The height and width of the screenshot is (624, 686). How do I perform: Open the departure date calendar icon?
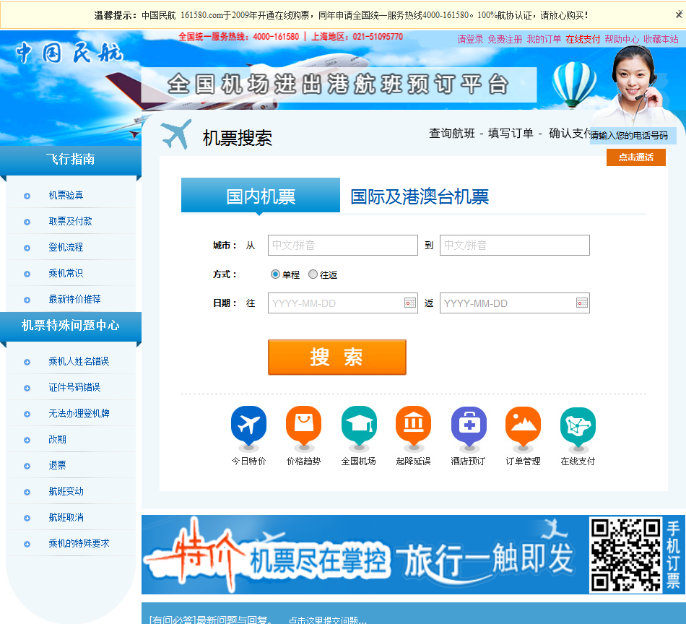coord(410,303)
